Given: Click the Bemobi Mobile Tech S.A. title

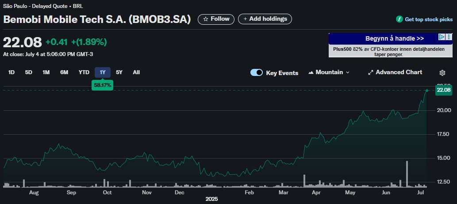Looking at the screenshot, I should click(97, 19).
